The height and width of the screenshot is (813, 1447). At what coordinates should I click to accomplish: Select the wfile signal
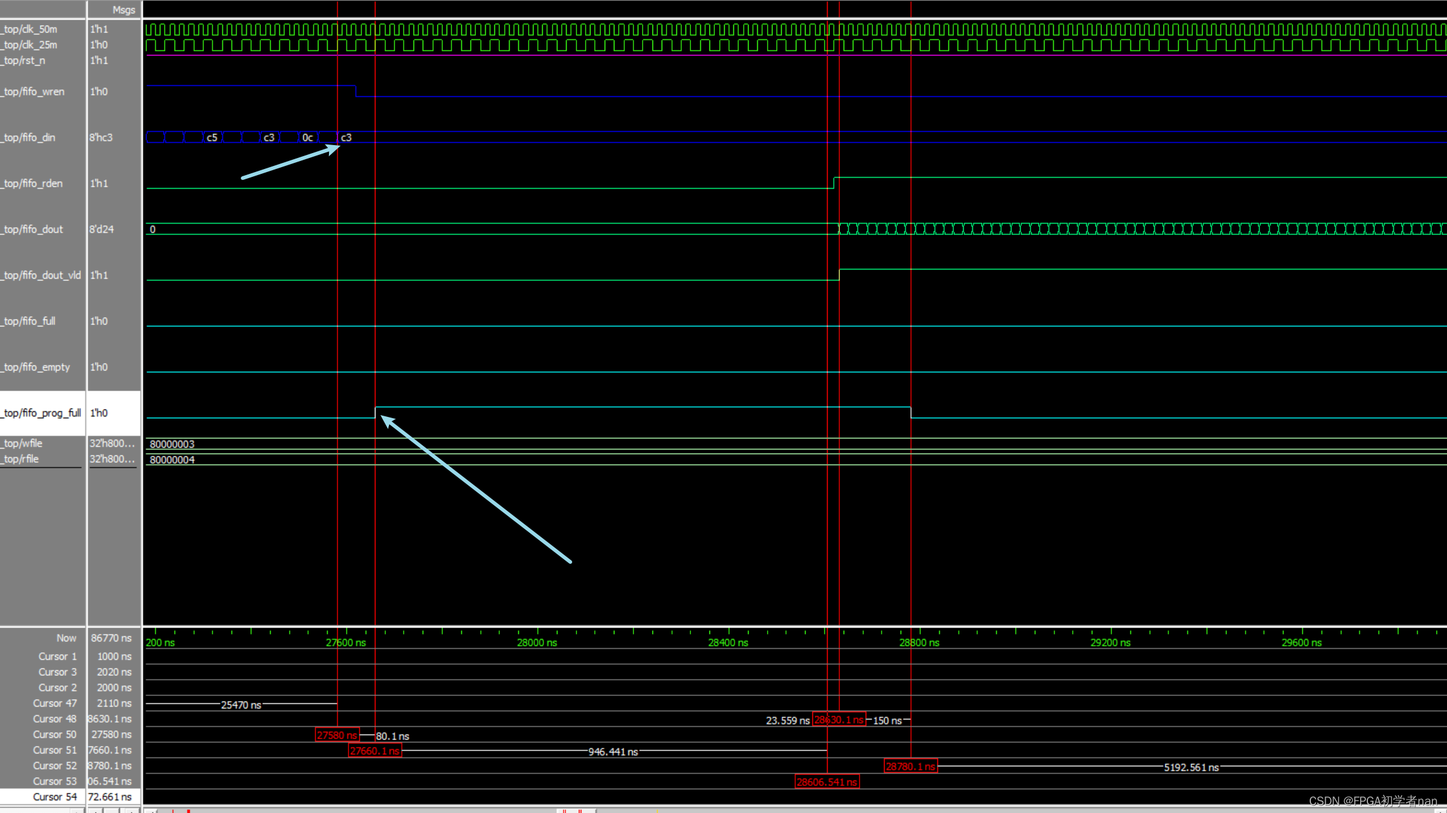tap(22, 443)
